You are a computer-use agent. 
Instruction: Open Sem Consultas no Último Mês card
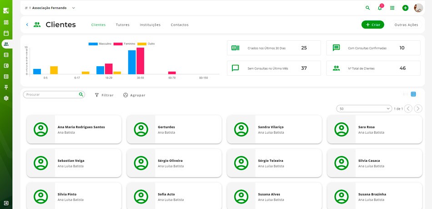274,68
